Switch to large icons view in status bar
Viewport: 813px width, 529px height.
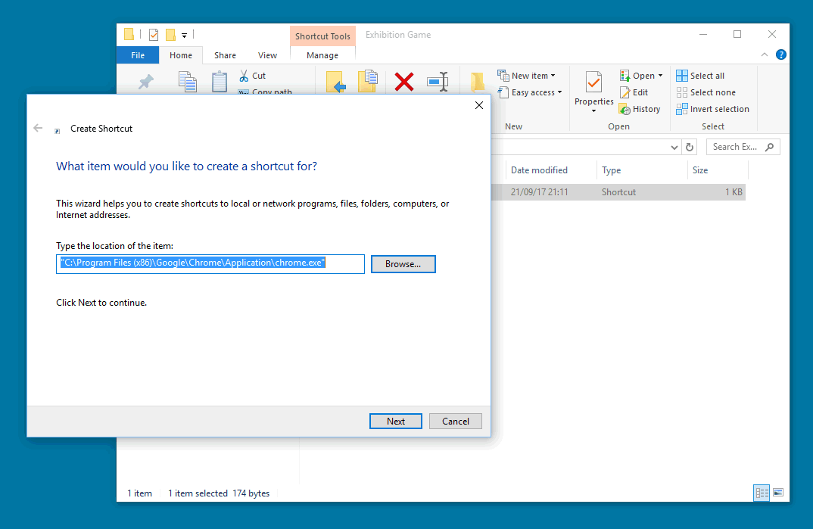click(778, 493)
